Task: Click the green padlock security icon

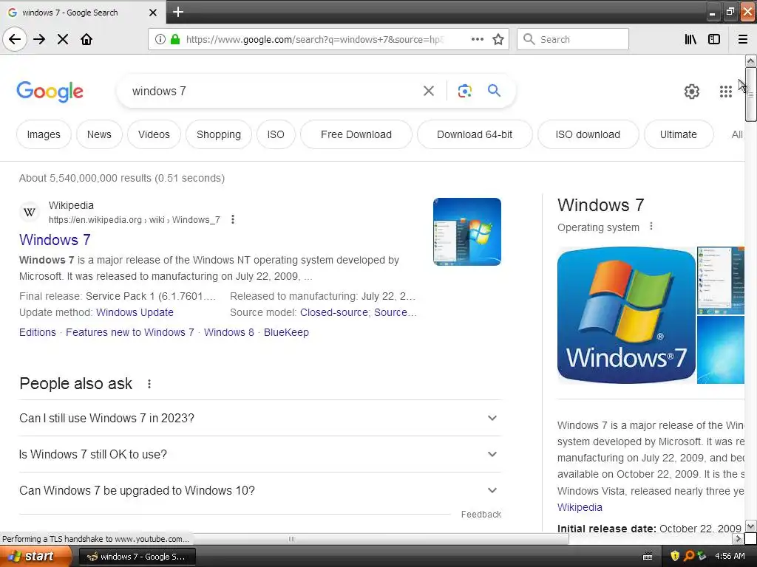Action: point(175,39)
